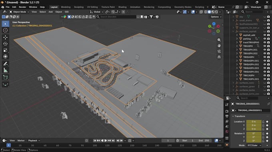
Task: Toggle visibility of TRKASPH.001
Action: [x=265, y=50]
